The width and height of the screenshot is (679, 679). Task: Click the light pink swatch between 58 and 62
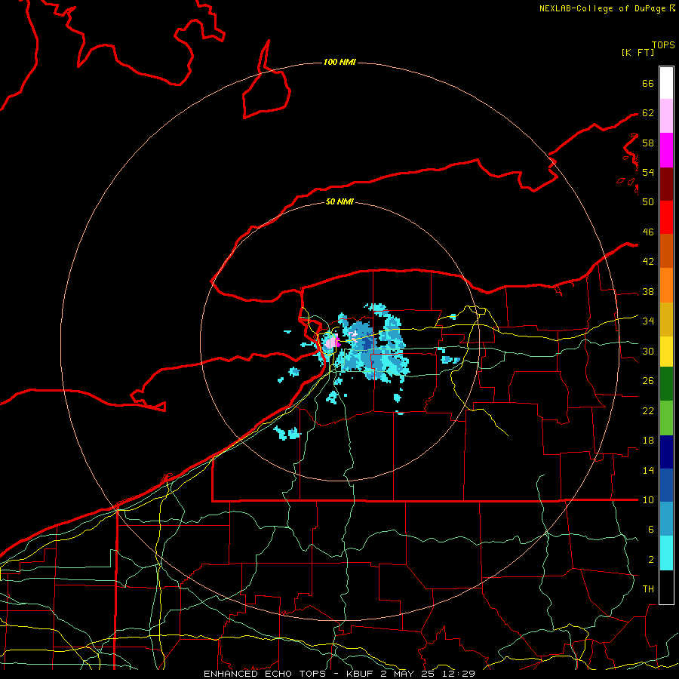pos(666,116)
